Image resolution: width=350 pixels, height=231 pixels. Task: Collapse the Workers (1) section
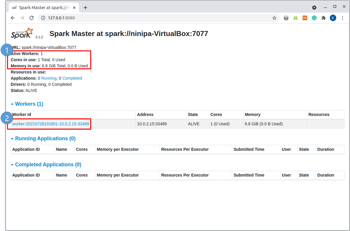tap(27, 104)
